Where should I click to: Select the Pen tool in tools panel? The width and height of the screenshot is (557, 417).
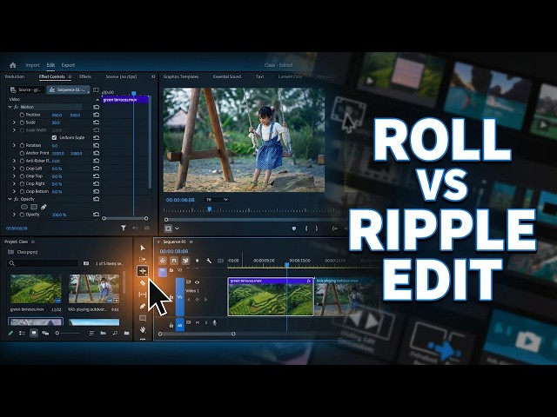143,306
